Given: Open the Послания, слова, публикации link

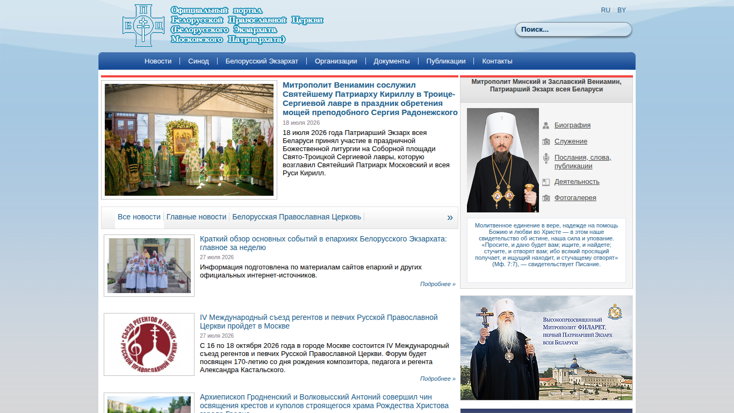Looking at the screenshot, I should (583, 162).
